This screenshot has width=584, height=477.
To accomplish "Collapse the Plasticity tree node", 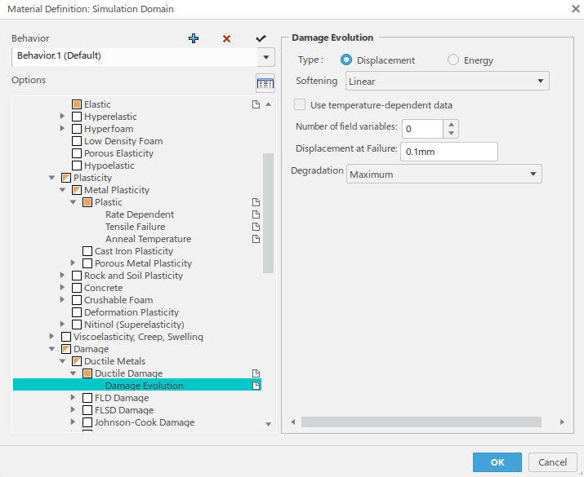I will point(51,178).
